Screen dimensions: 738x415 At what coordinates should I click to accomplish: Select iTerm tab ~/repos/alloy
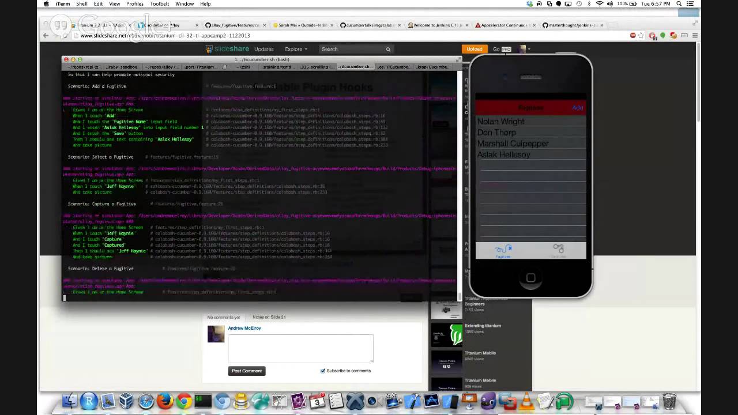[x=161, y=67]
